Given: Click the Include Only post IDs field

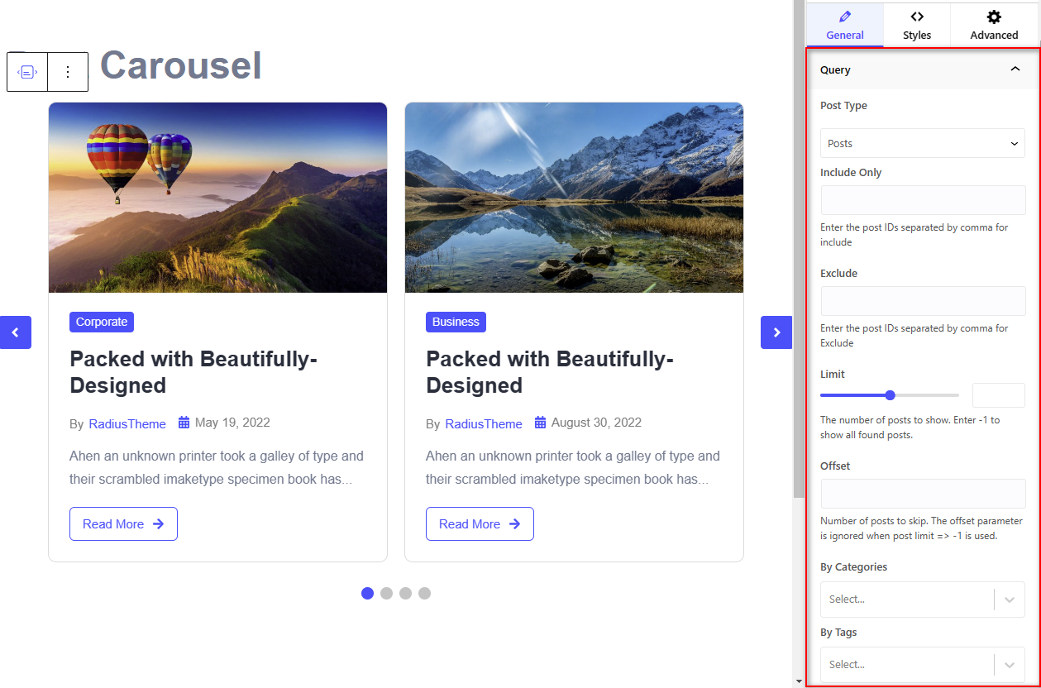Looking at the screenshot, I should pos(923,200).
